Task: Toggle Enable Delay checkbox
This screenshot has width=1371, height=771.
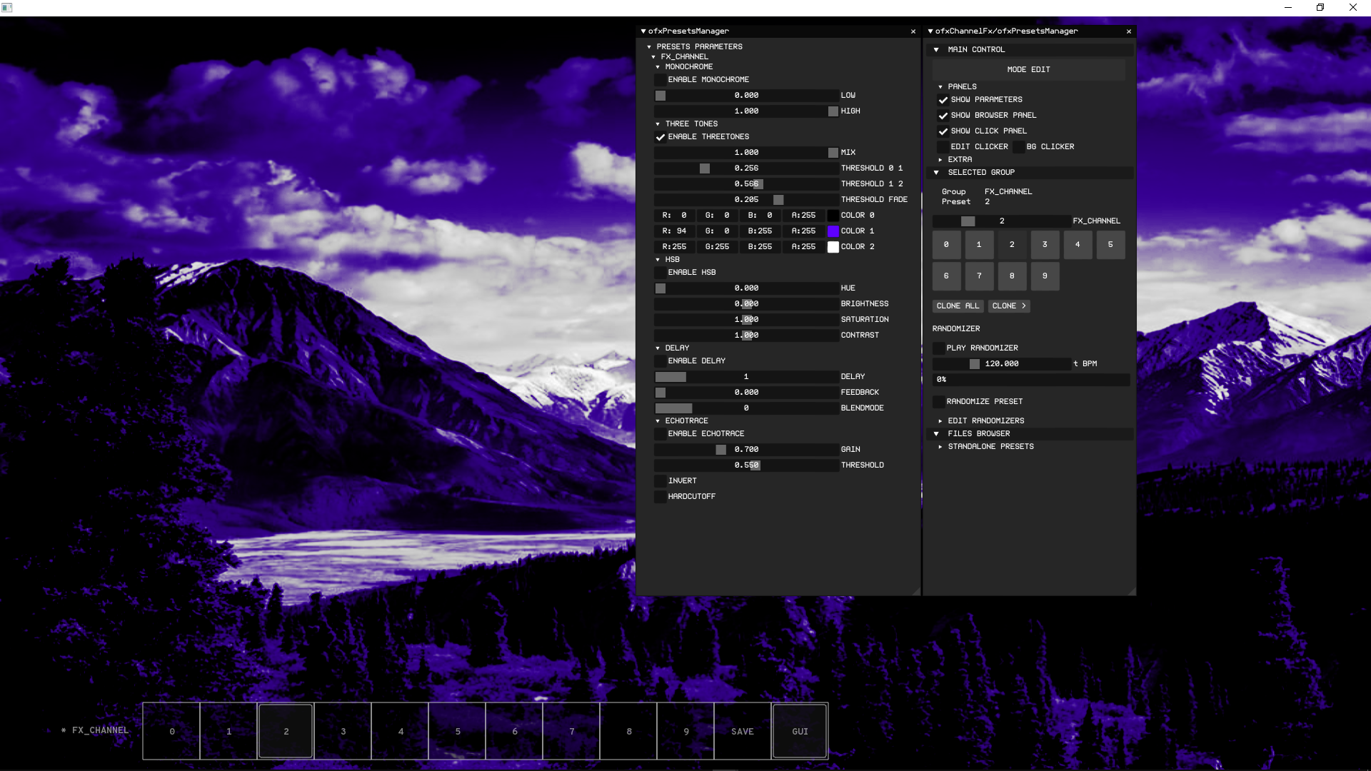Action: [661, 361]
